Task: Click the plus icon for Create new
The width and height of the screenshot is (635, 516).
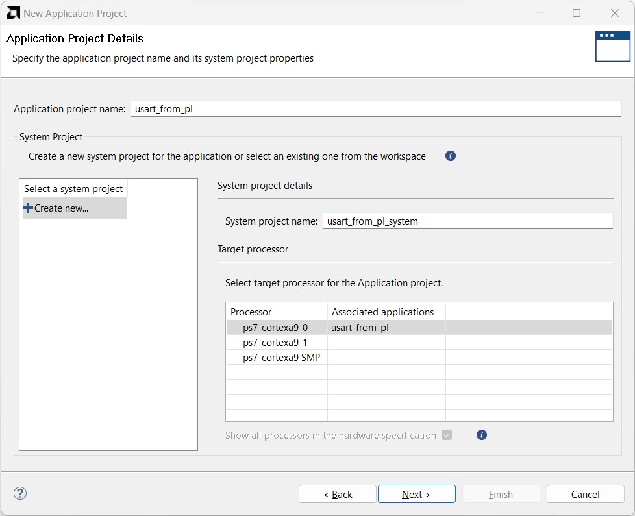Action: pyautogui.click(x=28, y=208)
